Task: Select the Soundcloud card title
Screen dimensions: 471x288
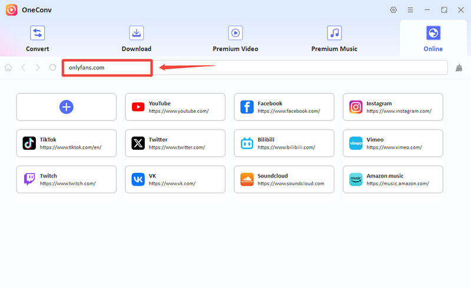Action: 273,176
